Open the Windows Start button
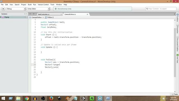This screenshot has width=179, height=101. point(3,98)
